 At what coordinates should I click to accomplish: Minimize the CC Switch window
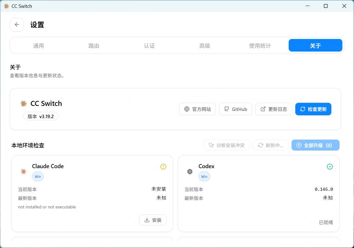(x=307, y=6)
